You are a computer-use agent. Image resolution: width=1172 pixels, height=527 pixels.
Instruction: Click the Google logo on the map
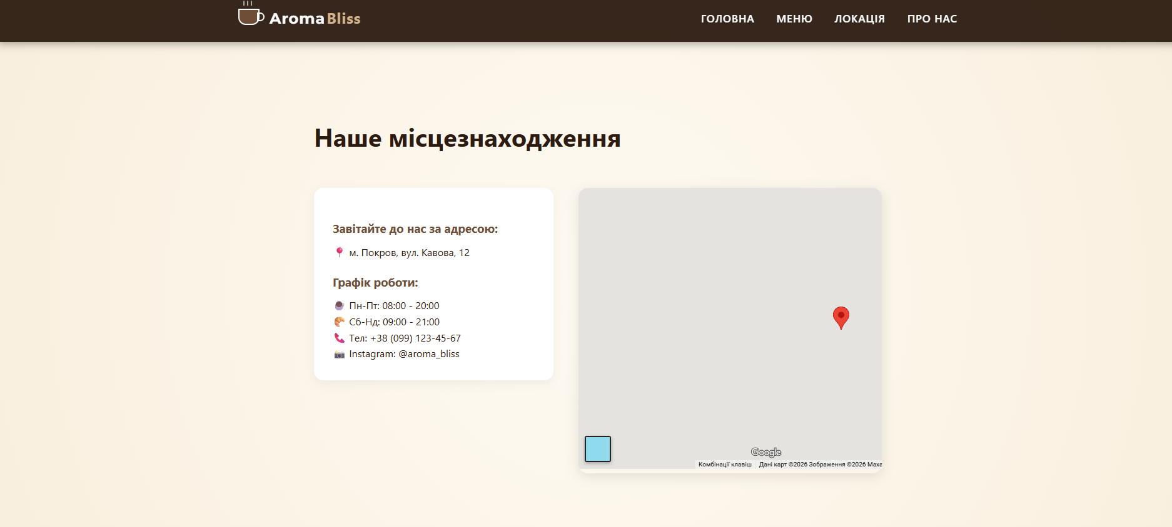point(765,452)
